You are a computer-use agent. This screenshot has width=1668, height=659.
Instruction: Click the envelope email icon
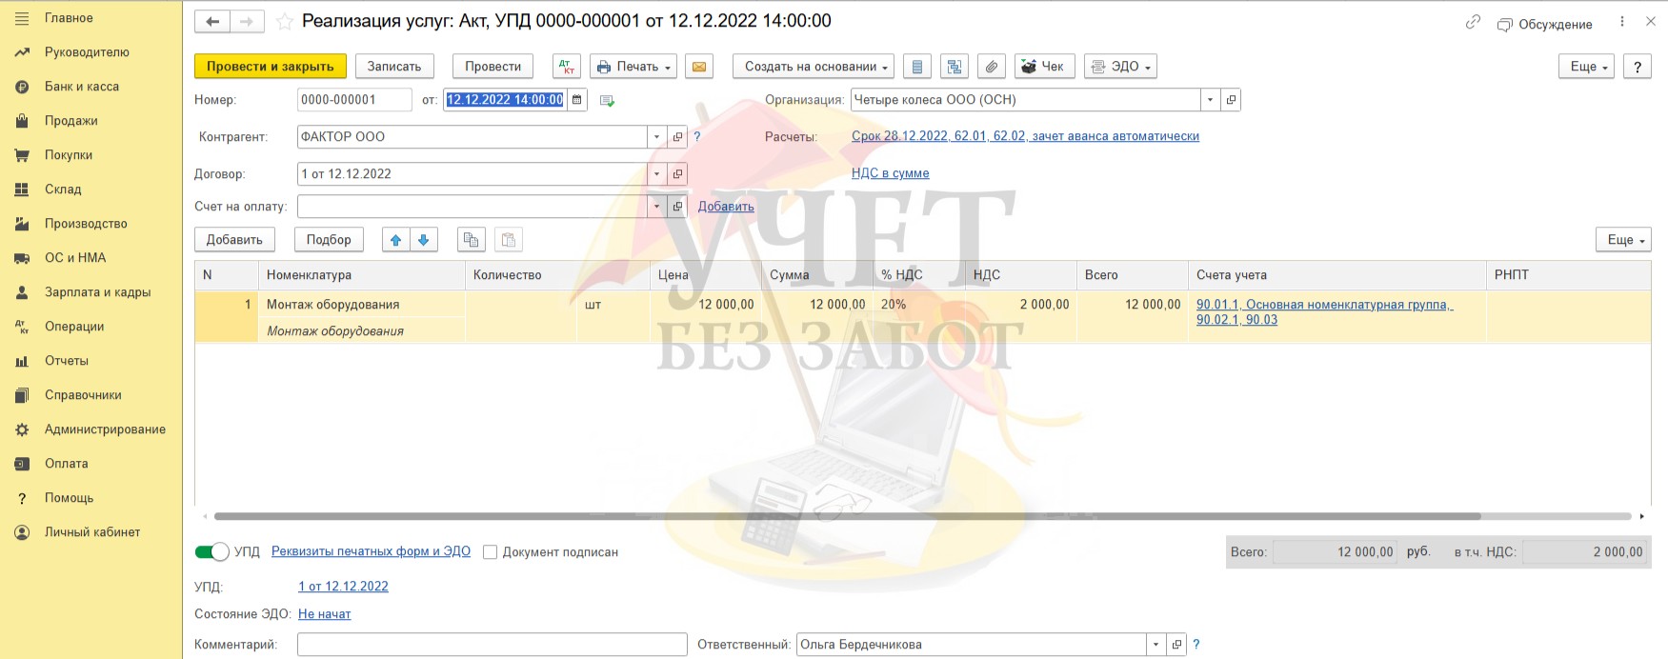click(x=698, y=67)
